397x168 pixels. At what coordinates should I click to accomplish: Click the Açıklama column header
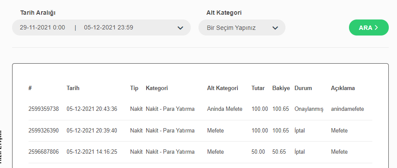(x=343, y=88)
